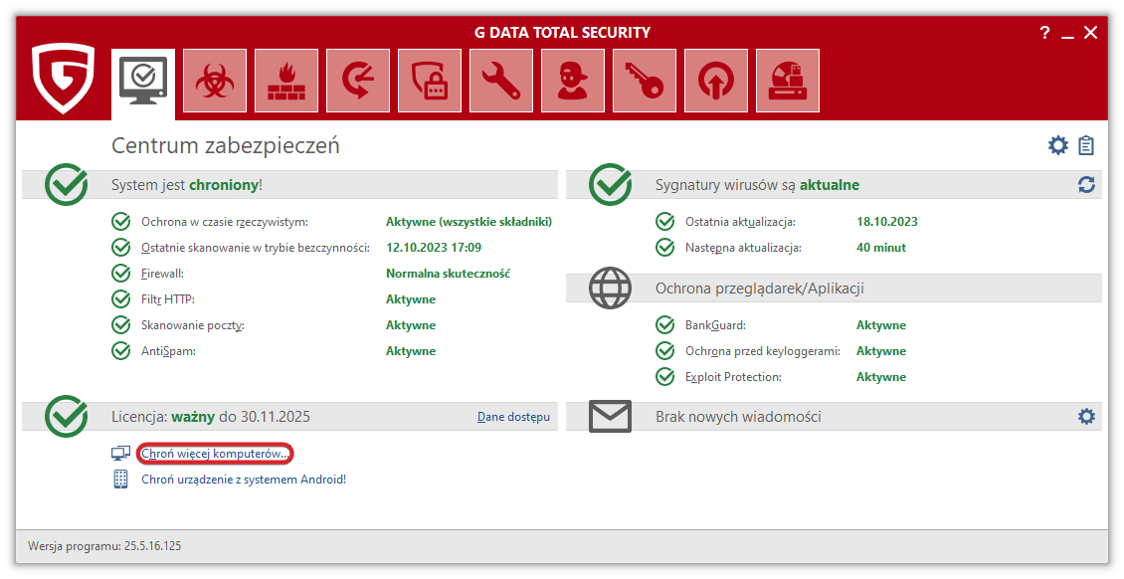This screenshot has height=579, width=1124.
Task: Open the logs clipboard icon
Action: pos(1087,145)
